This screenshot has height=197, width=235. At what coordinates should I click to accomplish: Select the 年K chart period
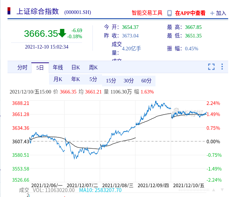(76, 79)
